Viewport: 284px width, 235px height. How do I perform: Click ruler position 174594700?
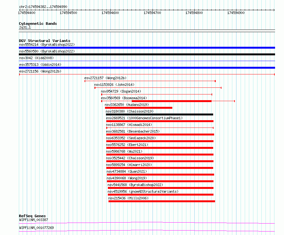coord(152,13)
